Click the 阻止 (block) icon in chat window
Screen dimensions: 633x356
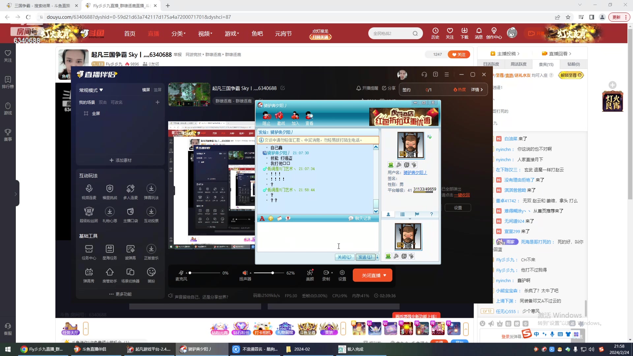[266, 118]
